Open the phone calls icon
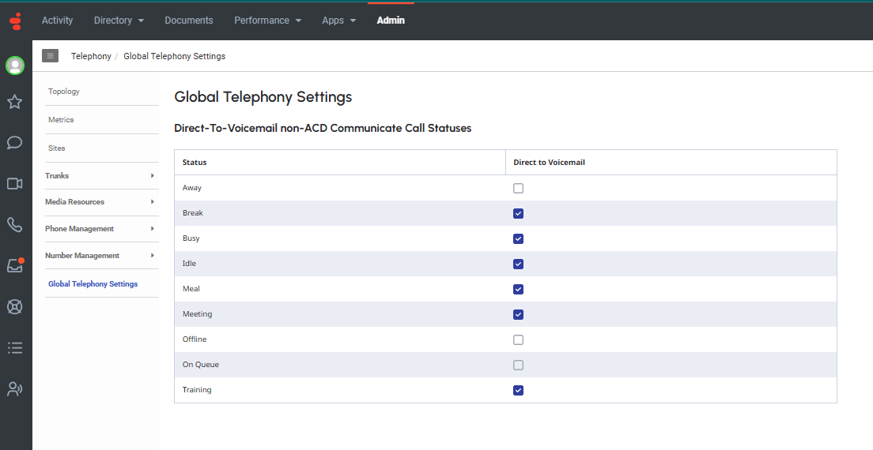Viewport: 873px width, 450px height. point(15,225)
